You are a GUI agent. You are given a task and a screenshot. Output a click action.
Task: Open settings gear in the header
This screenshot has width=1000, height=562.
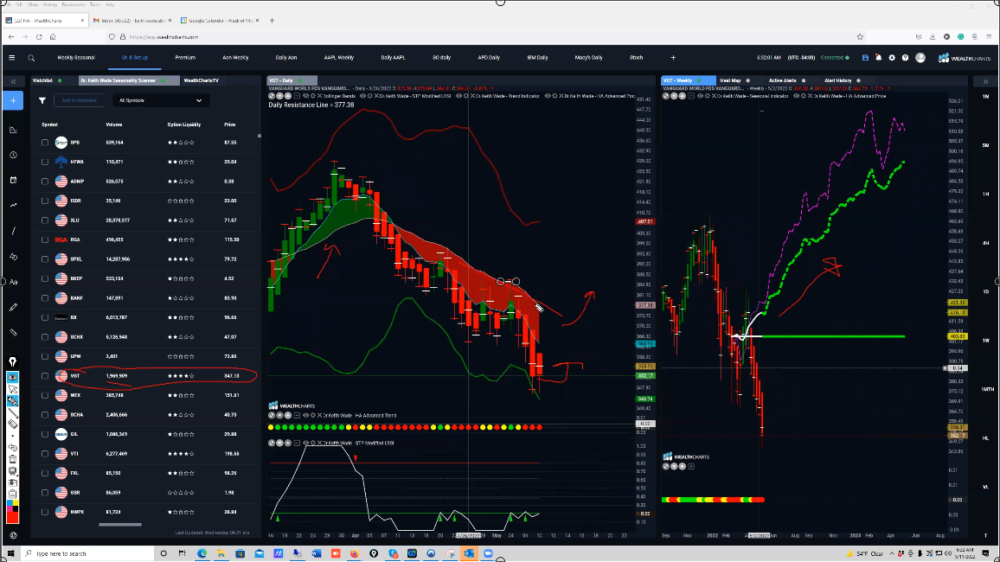pyautogui.click(x=892, y=58)
